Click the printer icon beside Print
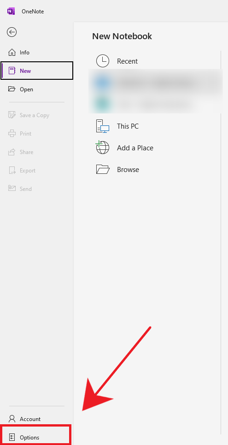This screenshot has height=445, width=228. pos(12,133)
